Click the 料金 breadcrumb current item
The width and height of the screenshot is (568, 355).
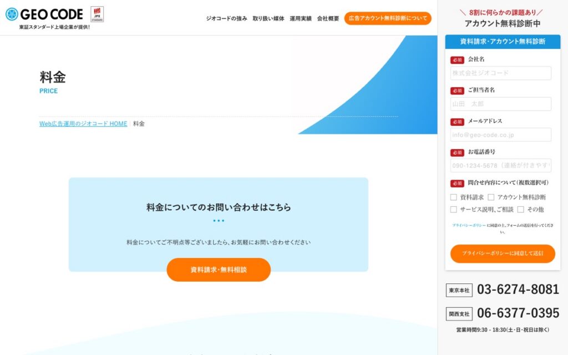(x=139, y=124)
